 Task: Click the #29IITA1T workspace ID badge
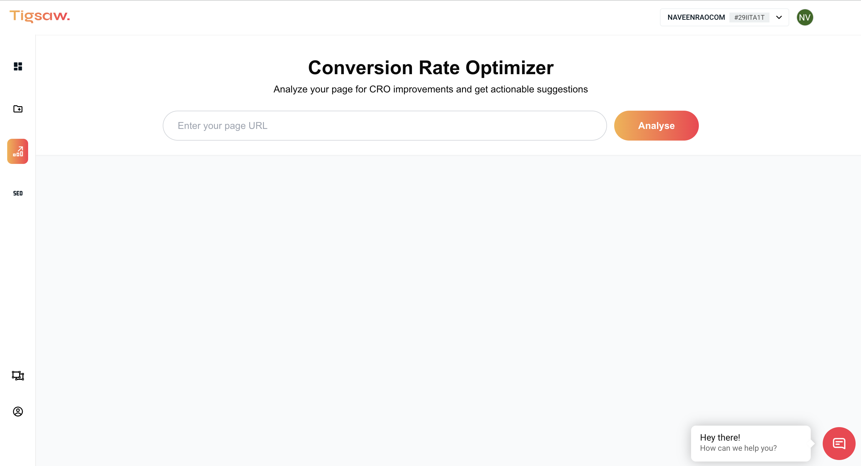pyautogui.click(x=749, y=17)
